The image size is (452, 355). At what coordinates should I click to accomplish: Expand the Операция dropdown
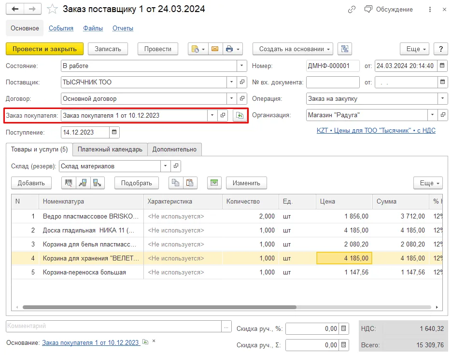pyautogui.click(x=442, y=98)
